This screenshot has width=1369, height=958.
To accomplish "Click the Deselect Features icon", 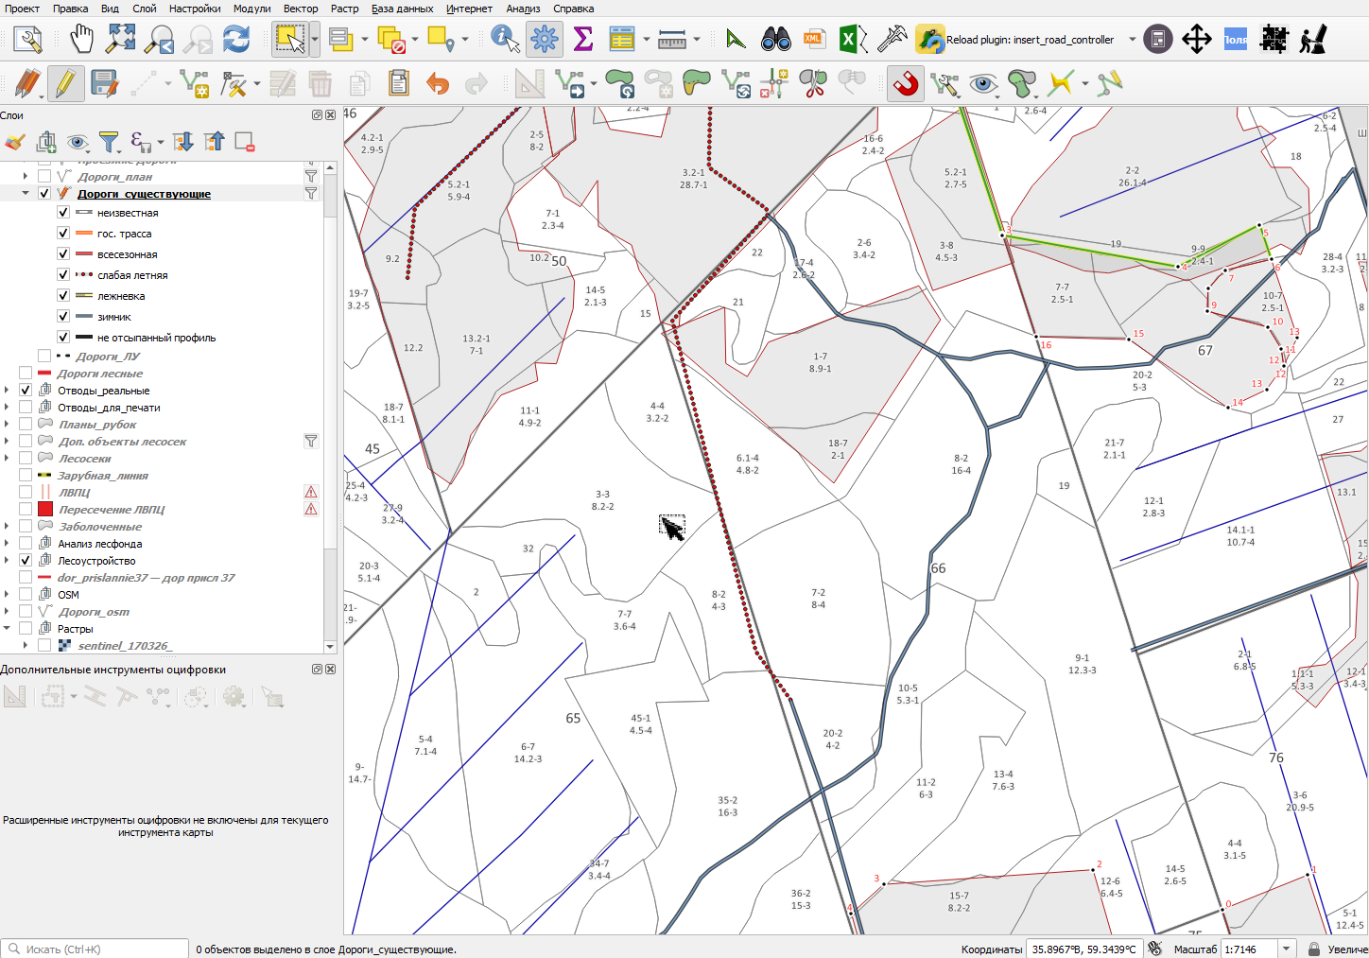I will coord(391,40).
